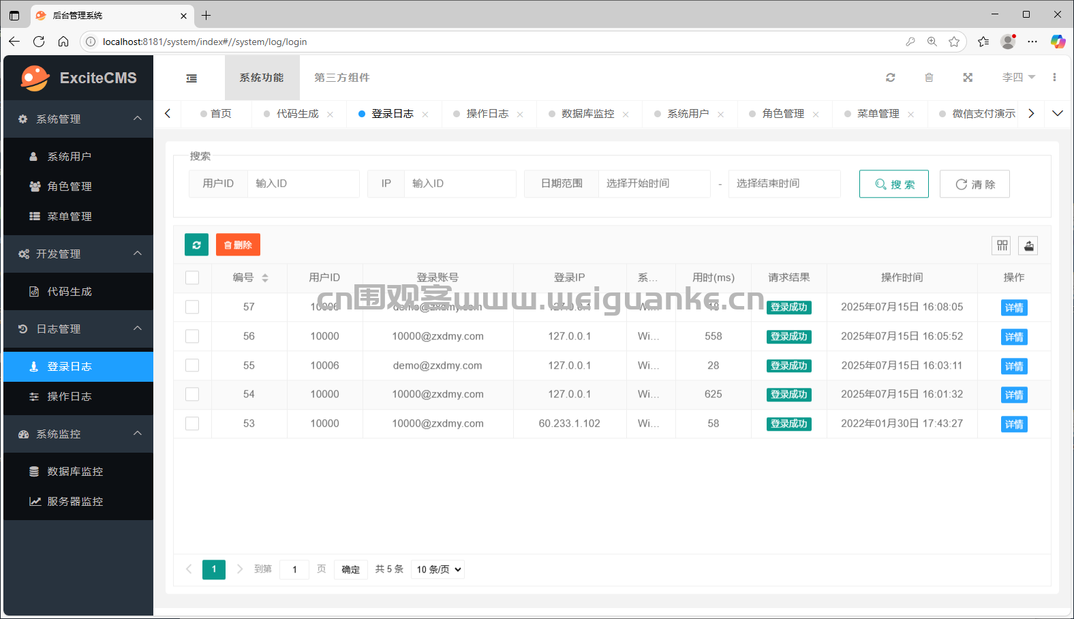Switch to the 系统功能 top menu
This screenshot has height=619, width=1074.
[x=262, y=78]
